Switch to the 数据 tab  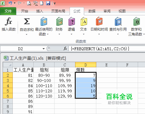[x=92, y=11]
